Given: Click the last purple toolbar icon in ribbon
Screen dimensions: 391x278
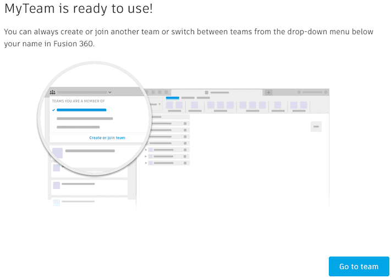Looking at the screenshot, I should tap(303, 105).
